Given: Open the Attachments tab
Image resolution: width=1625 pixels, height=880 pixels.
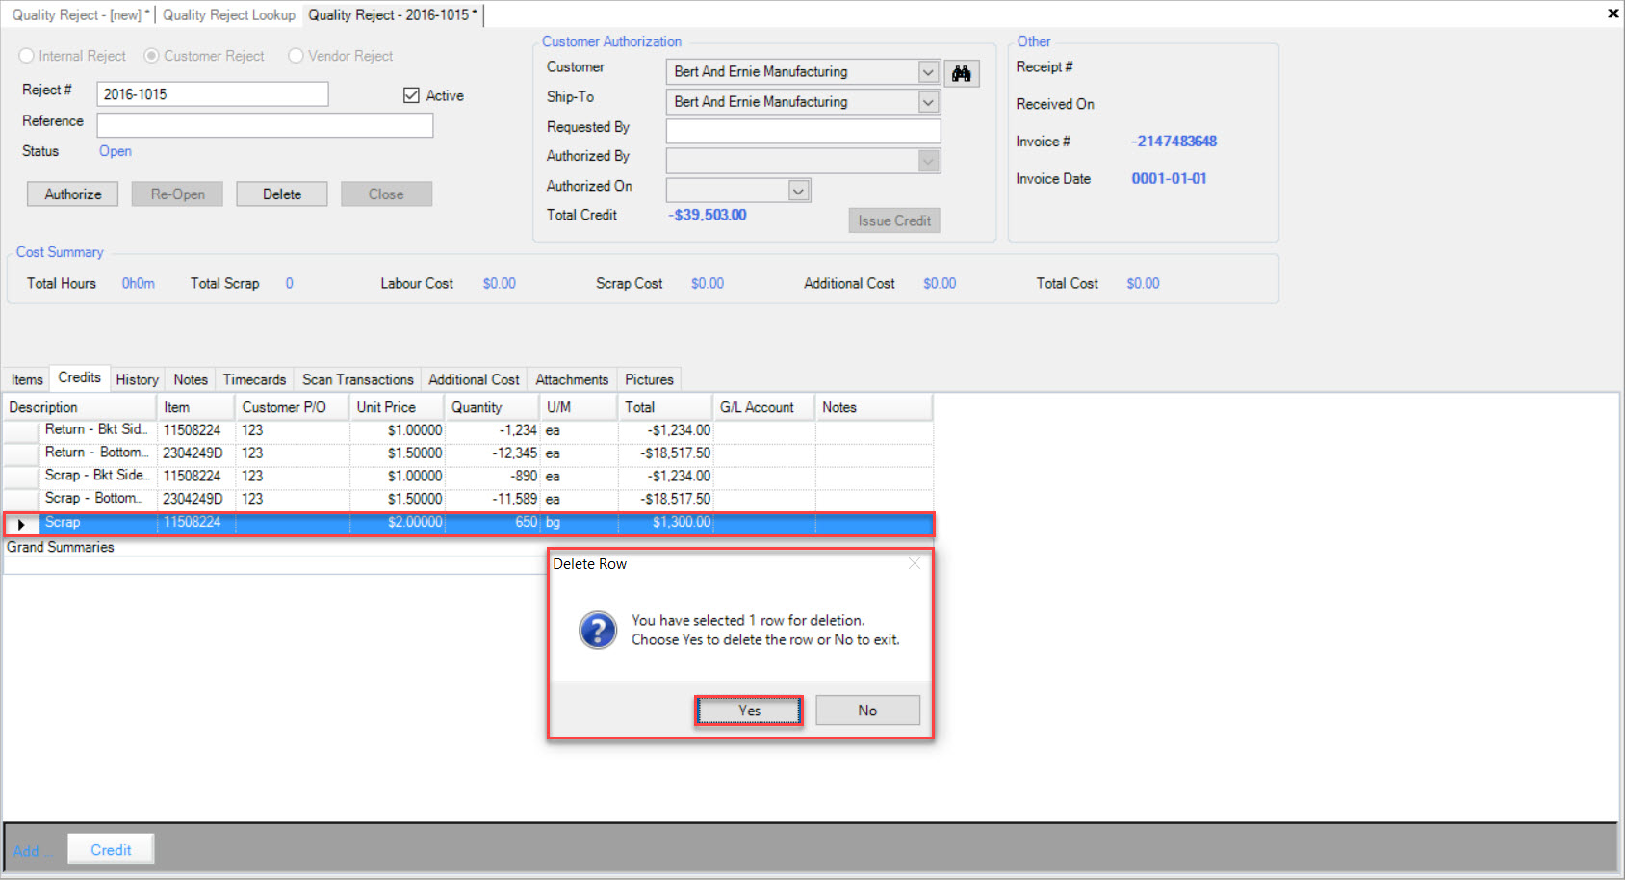Looking at the screenshot, I should coord(572,379).
